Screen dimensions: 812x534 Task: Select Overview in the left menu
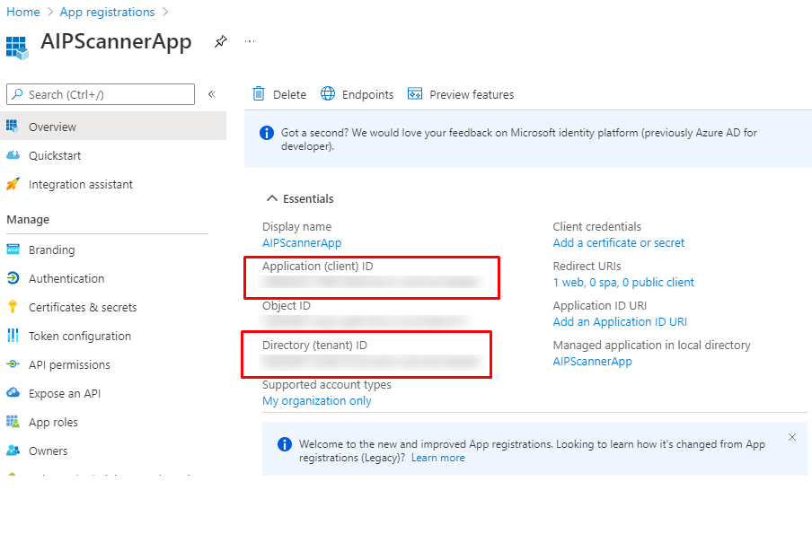tap(52, 127)
